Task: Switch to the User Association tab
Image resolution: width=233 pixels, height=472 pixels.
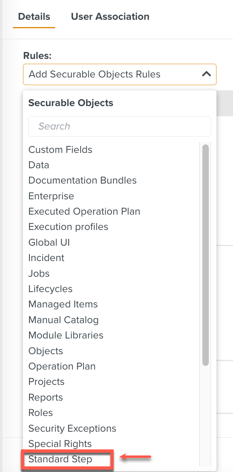Action: point(110,17)
